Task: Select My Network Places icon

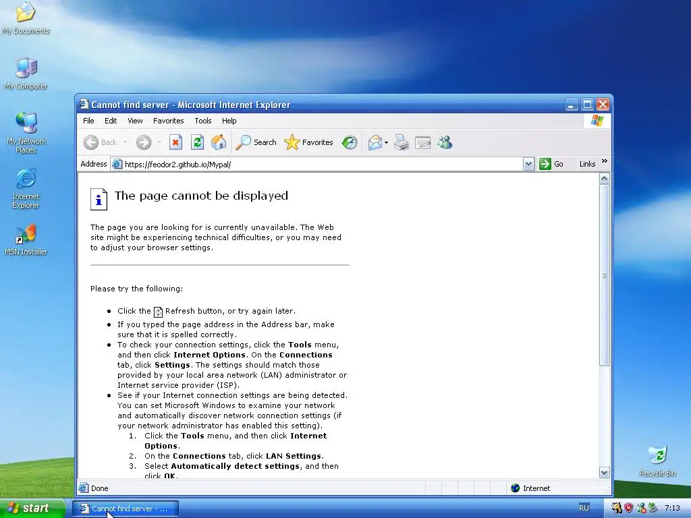Action: pos(26,132)
